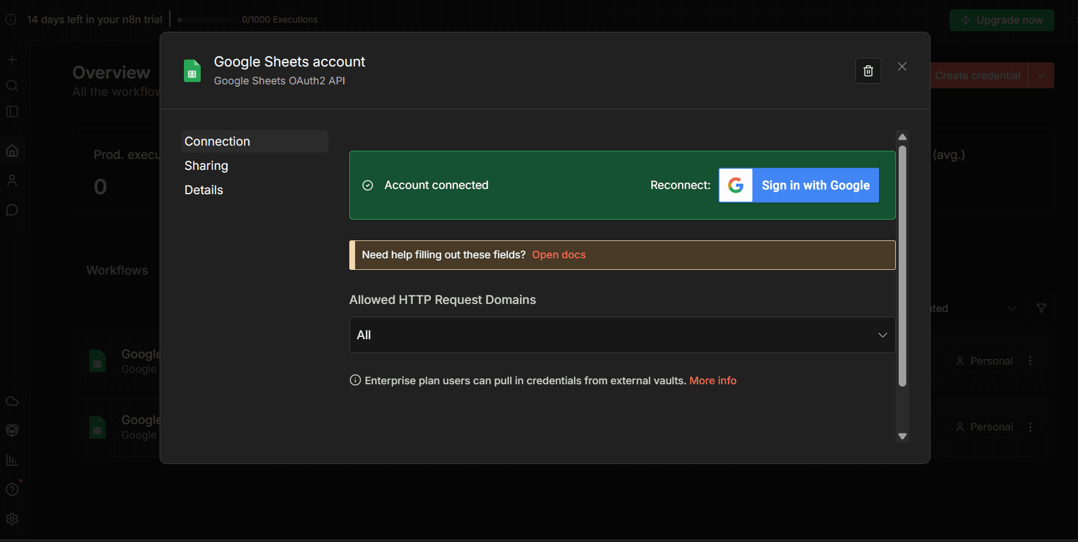Open chat bubble icon in sidebar
1078x542 pixels.
coord(12,210)
